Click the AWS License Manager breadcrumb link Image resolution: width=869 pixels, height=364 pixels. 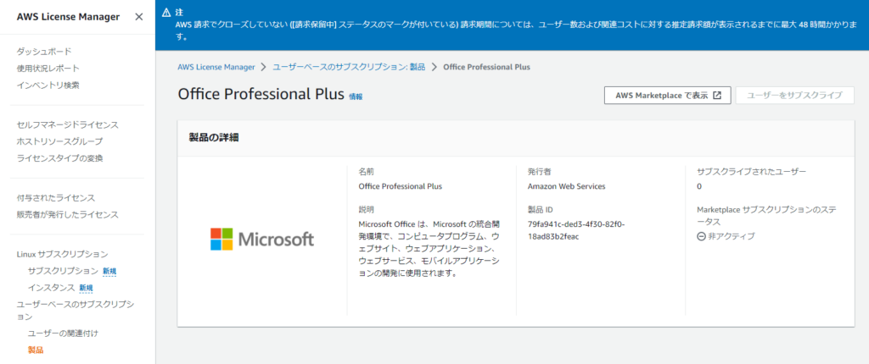coord(216,67)
